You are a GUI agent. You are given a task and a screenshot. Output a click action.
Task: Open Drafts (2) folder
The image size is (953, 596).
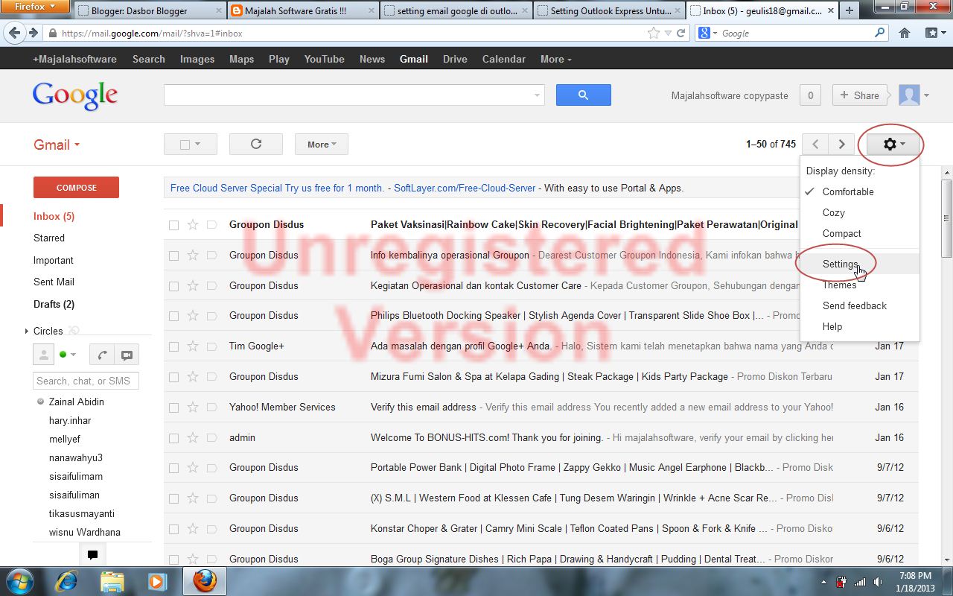(x=54, y=304)
